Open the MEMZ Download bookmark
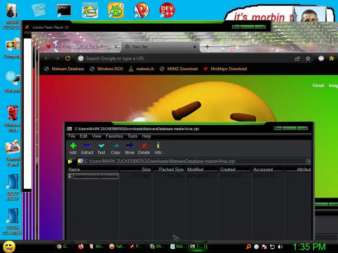 point(179,69)
